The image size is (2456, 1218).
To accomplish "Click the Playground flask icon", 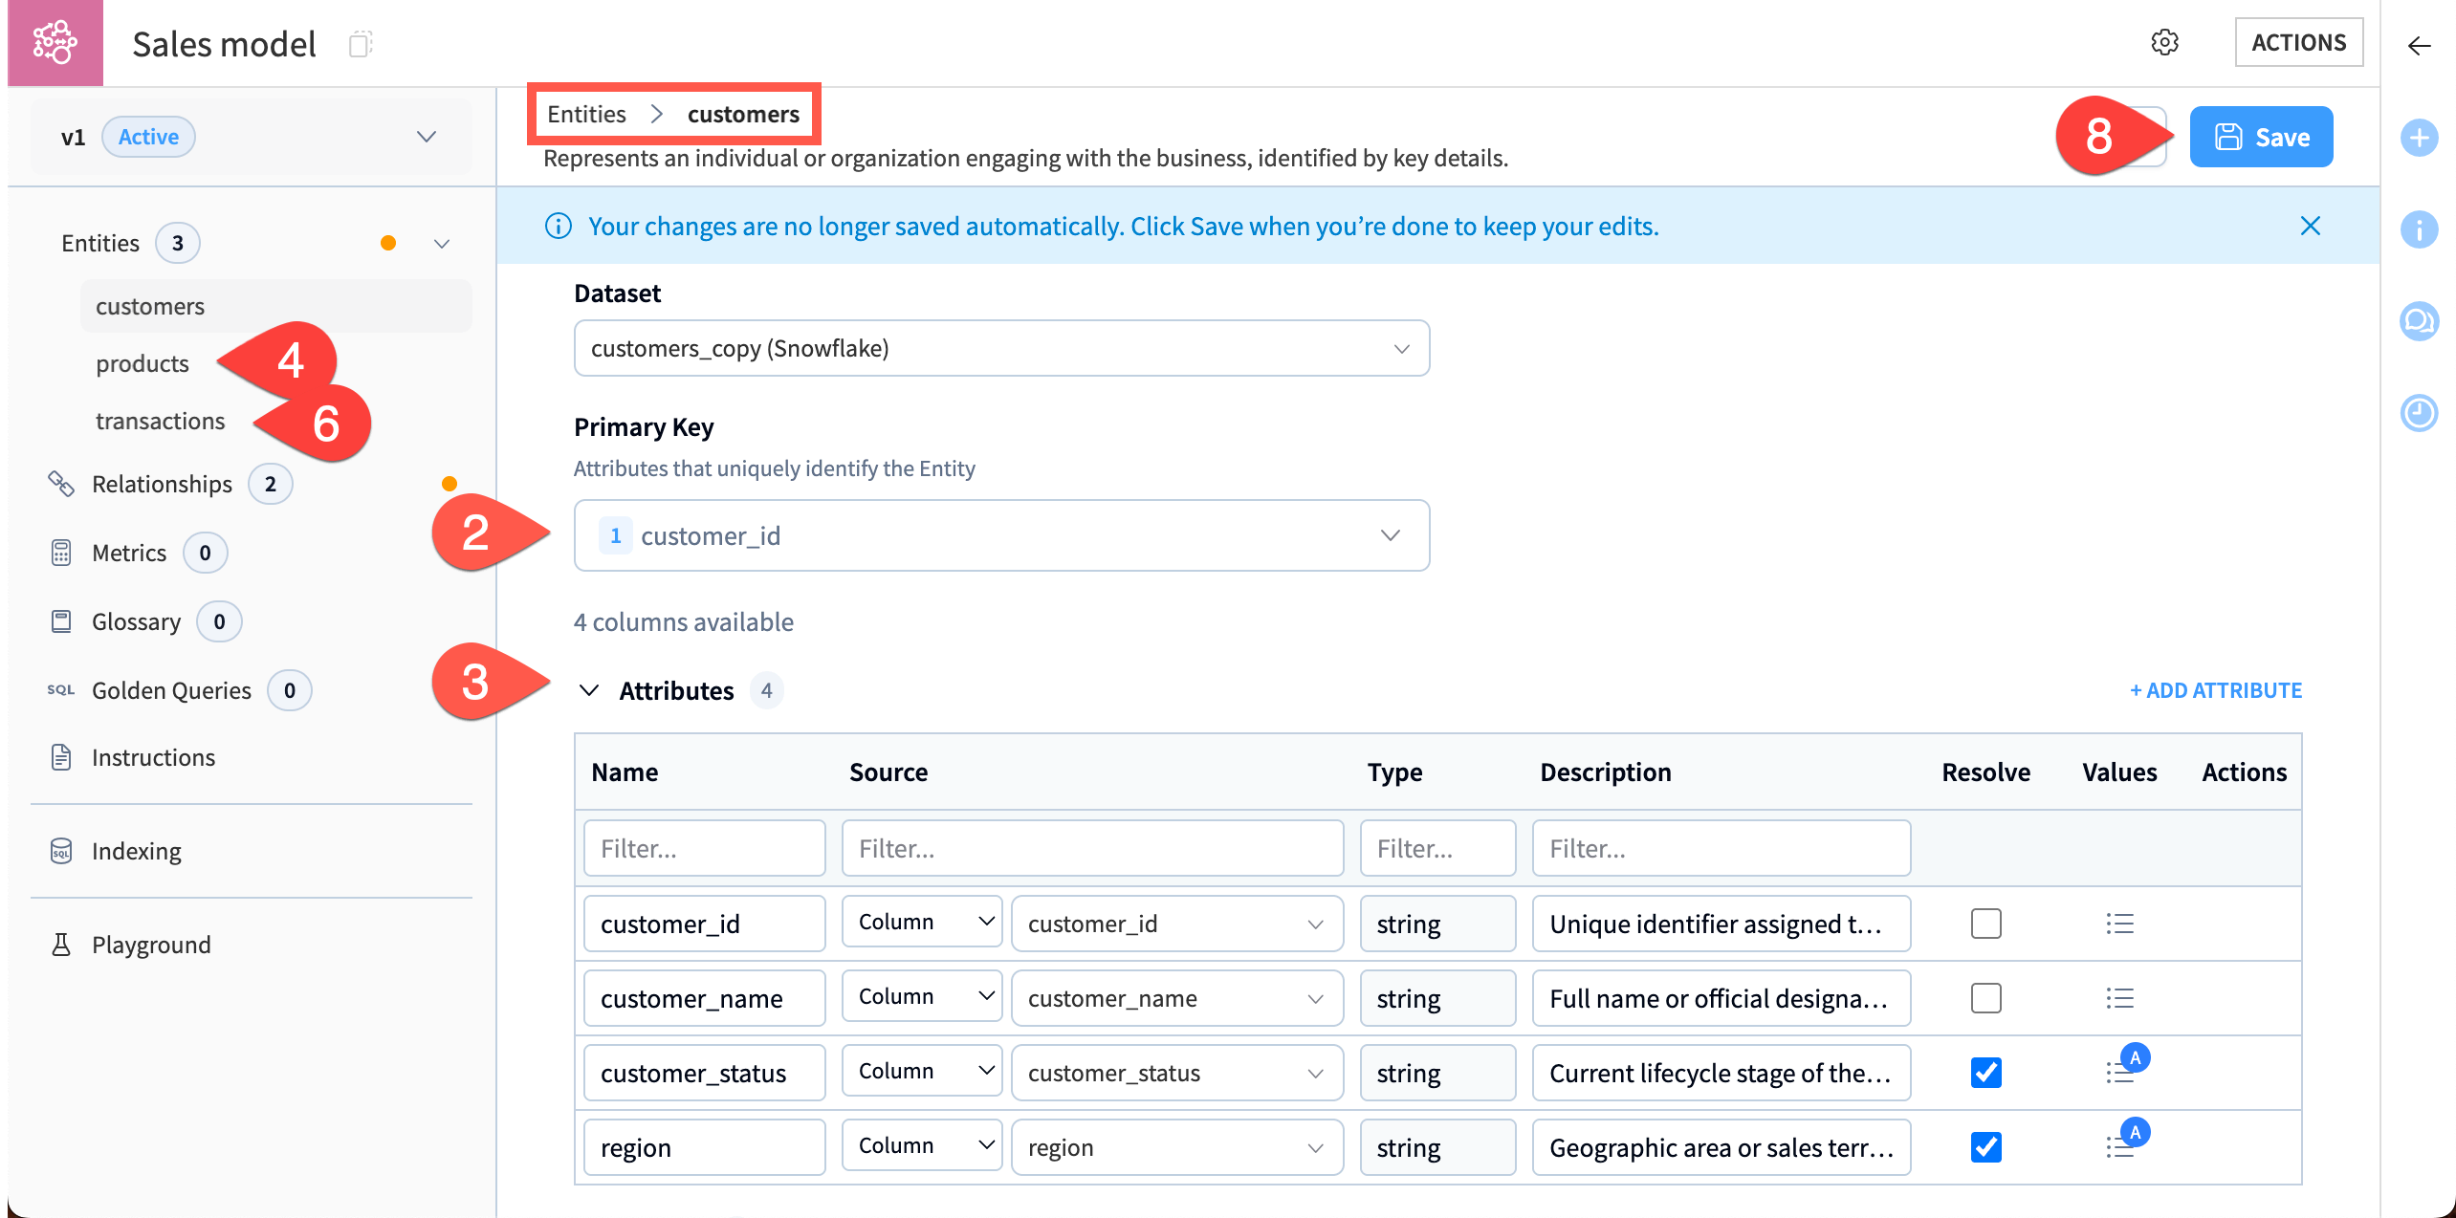I will 61,945.
